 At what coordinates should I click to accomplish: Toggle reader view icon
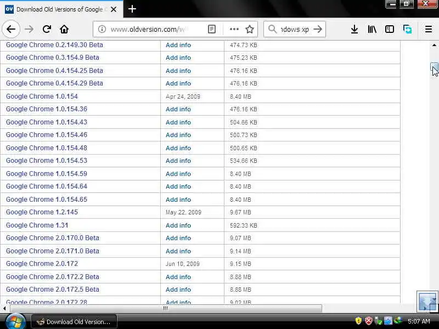pos(212,29)
